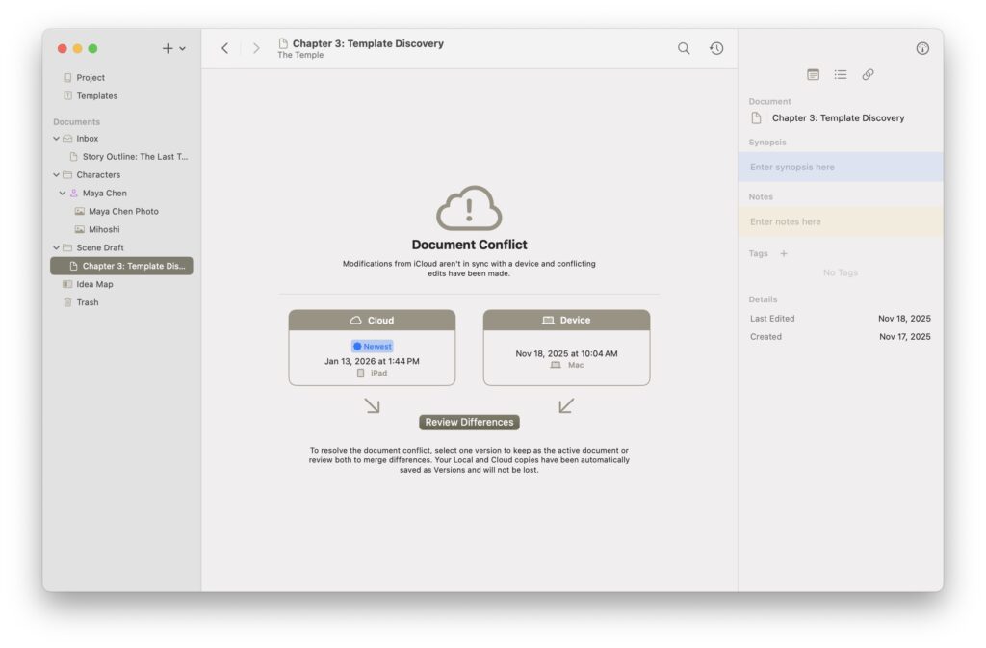The height and width of the screenshot is (648, 986).
Task: Click the forward navigation arrow
Action: tap(255, 48)
